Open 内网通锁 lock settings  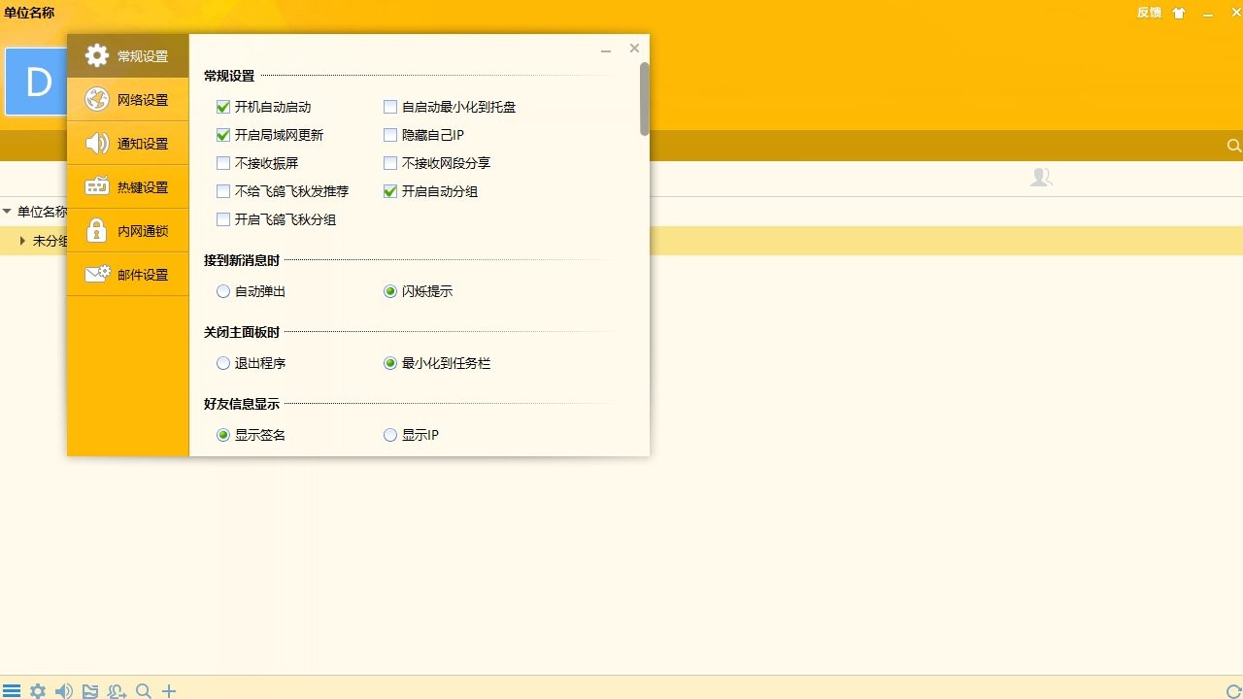coord(127,230)
